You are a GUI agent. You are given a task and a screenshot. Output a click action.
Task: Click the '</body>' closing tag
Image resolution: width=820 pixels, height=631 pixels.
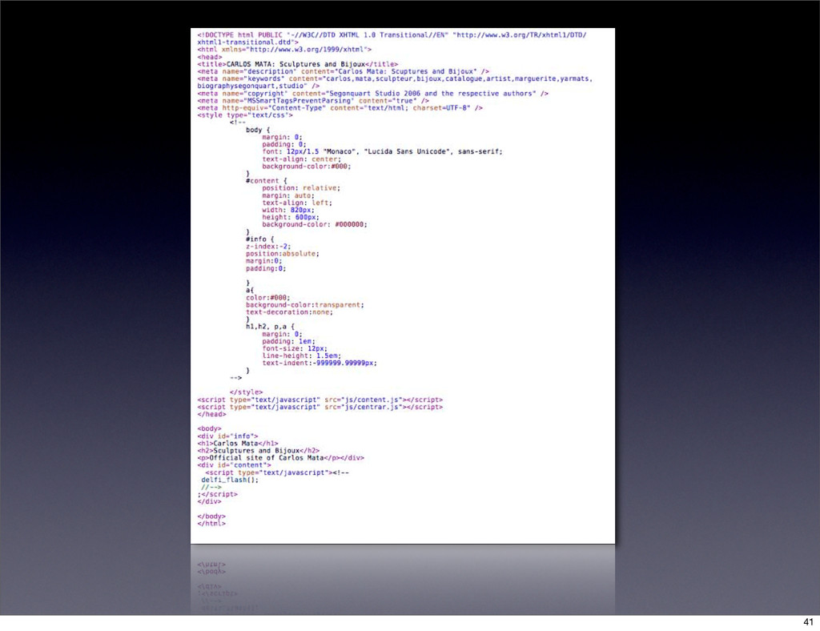click(211, 516)
